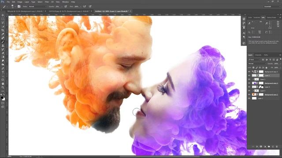The image size is (282, 158).
Task: Click the foreground color swatch
Action: [2, 97]
